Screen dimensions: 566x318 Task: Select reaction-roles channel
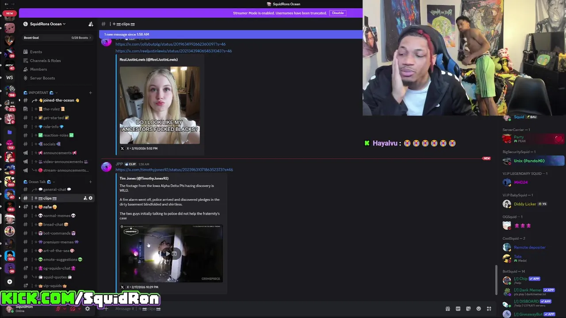tap(57, 135)
